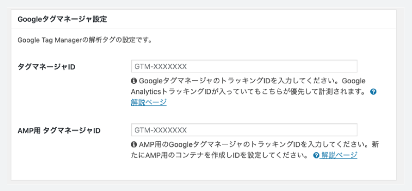Image resolution: width=412 pixels, height=191 pixels.
Task: Click the Google Tag Managerの解析タグの設定です description
Action: pos(84,41)
